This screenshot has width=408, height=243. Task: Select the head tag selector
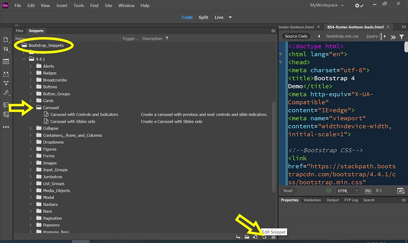(288, 191)
